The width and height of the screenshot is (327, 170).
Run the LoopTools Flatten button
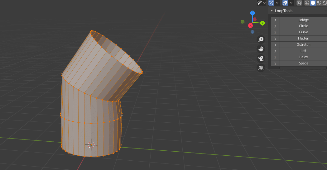303,39
